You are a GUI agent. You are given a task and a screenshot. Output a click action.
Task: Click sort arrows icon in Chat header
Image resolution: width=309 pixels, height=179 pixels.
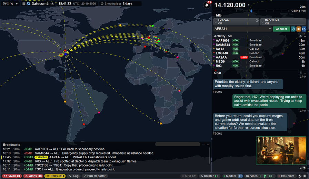301,73
